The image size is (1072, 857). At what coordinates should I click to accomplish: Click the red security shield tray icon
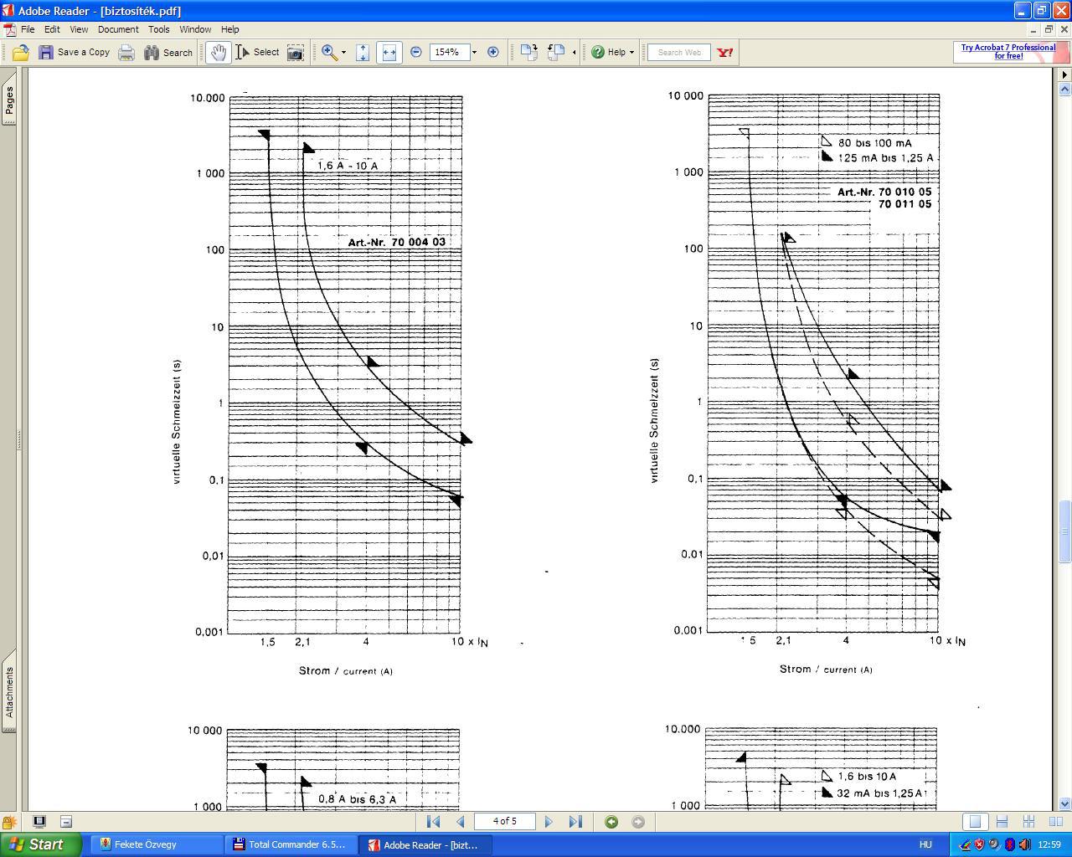979,844
